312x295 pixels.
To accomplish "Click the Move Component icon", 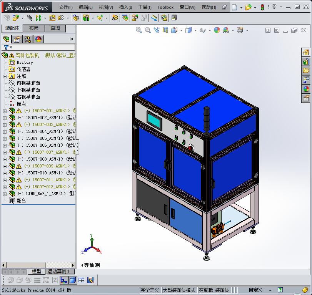I will tap(61, 18).
